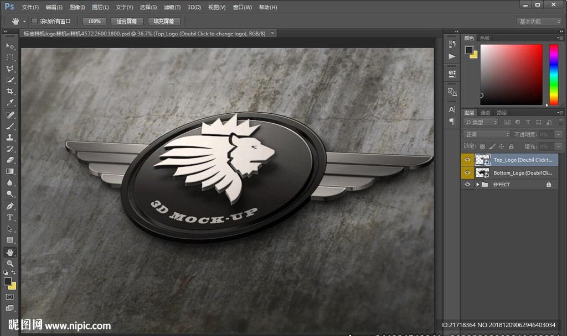567x336 pixels.
Task: Open the Actions panel play icon
Action: pyautogui.click(x=452, y=56)
